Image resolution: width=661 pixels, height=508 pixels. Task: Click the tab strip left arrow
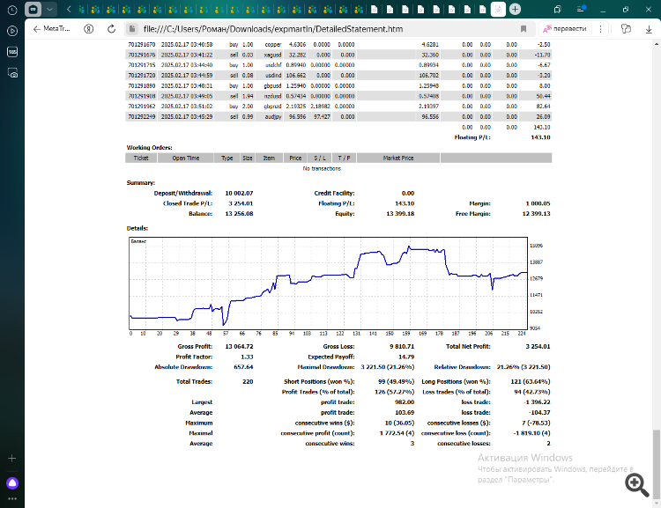(69, 10)
